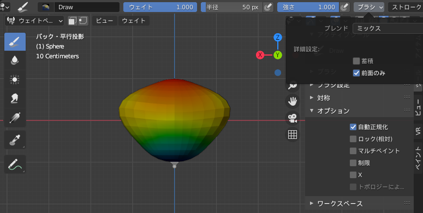The image size is (423, 213).
Task: Toggle strength pressure sensitivity icon
Action: [344, 7]
